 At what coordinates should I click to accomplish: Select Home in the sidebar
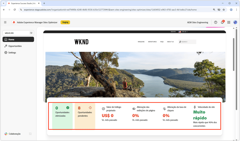pos(18,39)
